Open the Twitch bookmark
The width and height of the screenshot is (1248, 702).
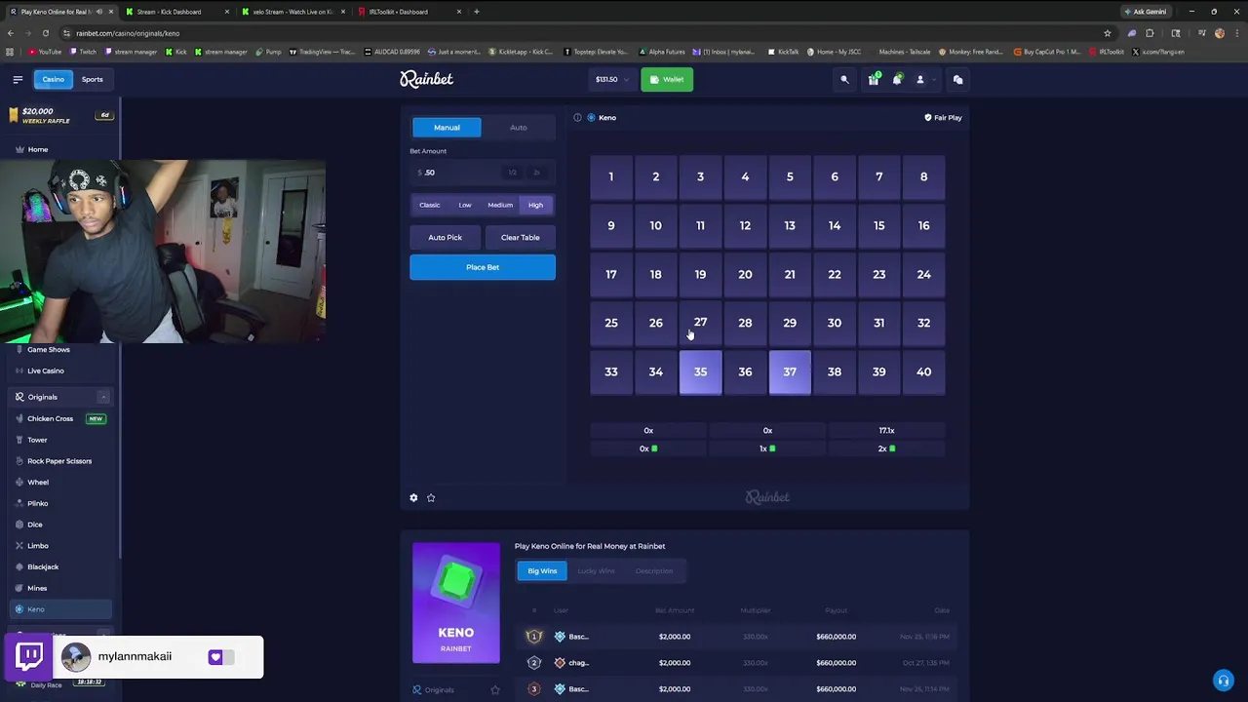84,52
